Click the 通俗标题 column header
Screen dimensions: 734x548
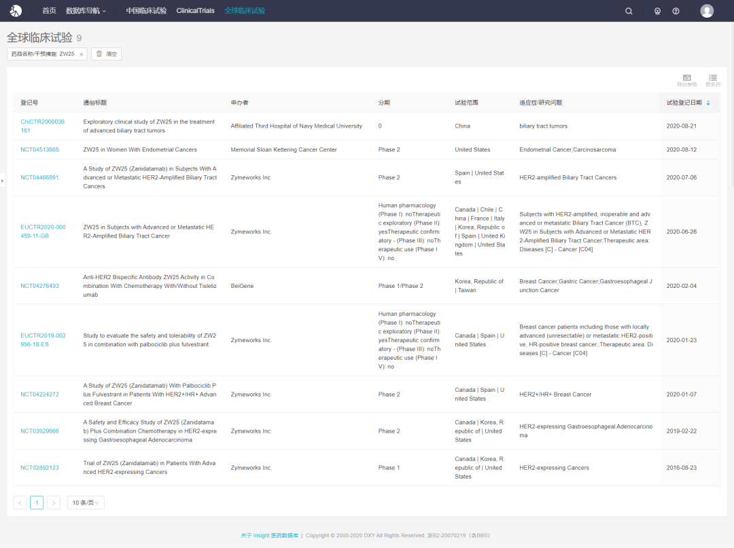pyautogui.click(x=95, y=103)
